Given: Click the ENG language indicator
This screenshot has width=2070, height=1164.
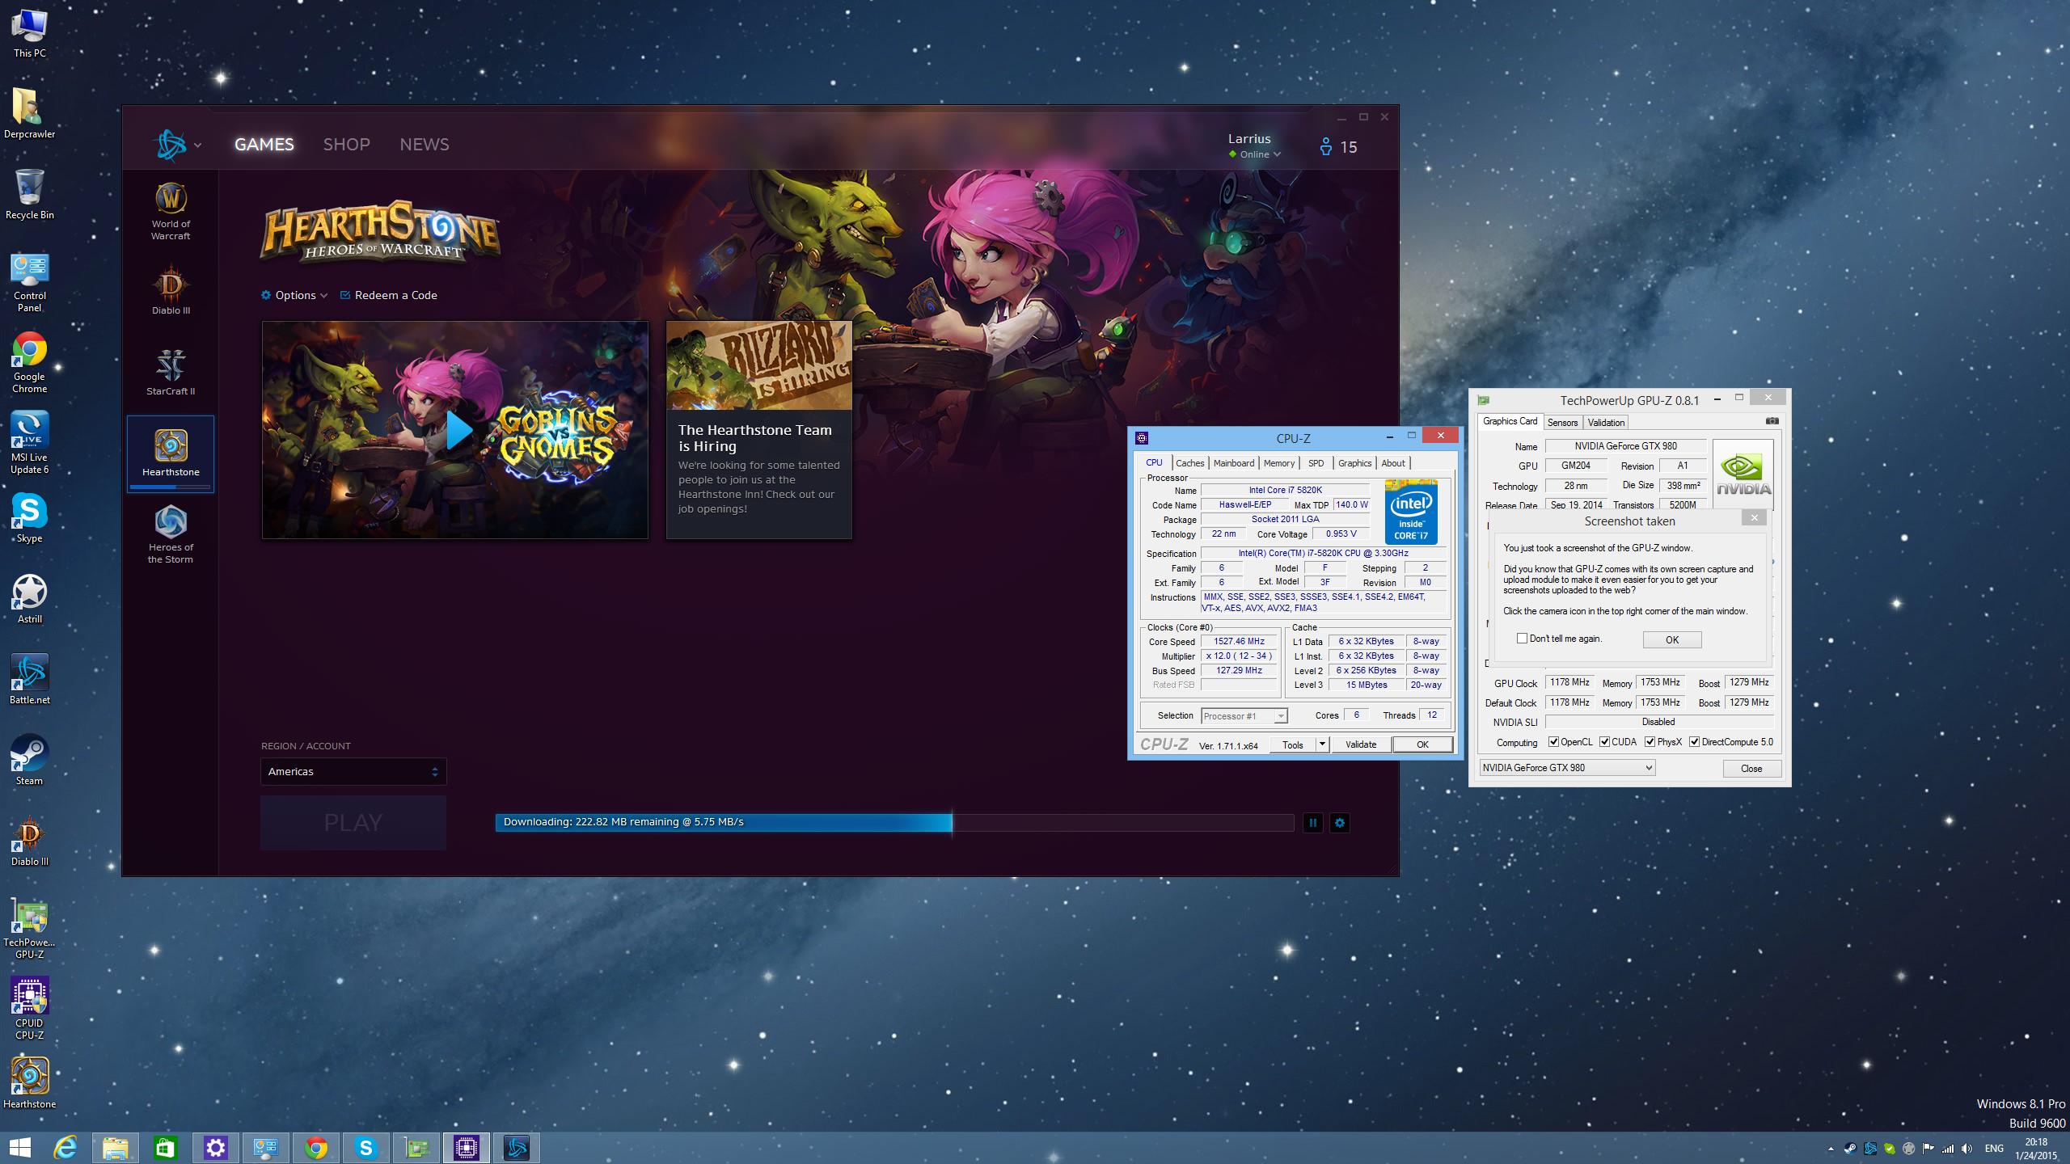Looking at the screenshot, I should point(1995,1149).
